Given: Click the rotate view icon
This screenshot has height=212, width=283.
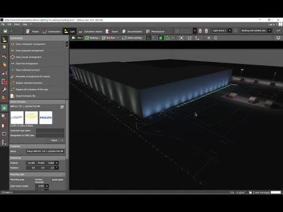Looking at the screenshot, I should (x=216, y=38).
